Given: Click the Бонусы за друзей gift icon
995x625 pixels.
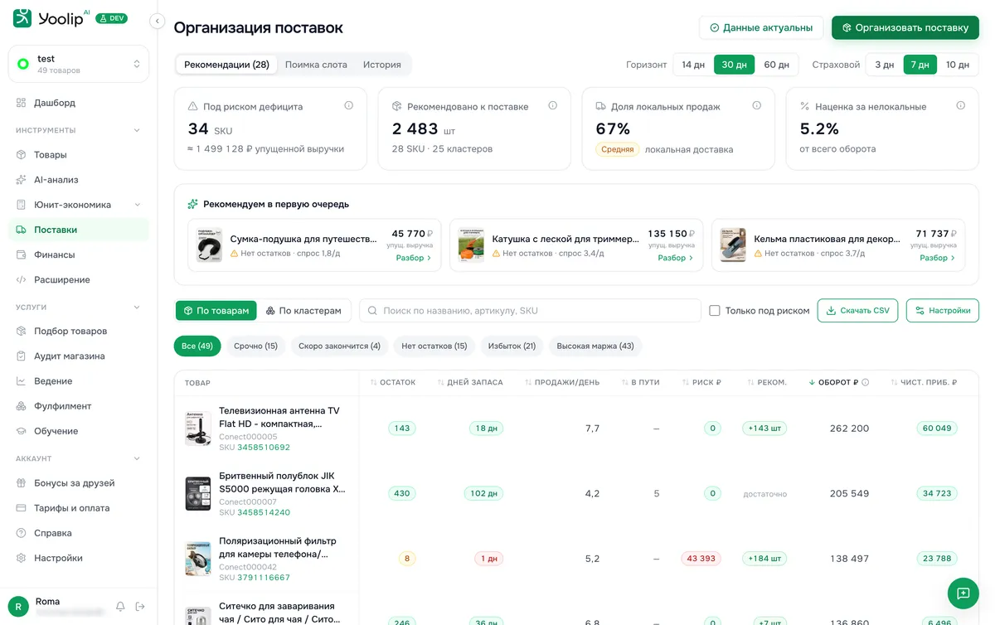Looking at the screenshot, I should pyautogui.click(x=22, y=483).
